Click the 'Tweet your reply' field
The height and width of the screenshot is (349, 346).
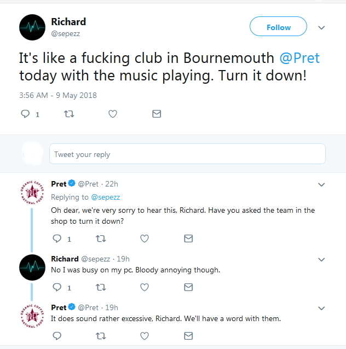tap(187, 154)
